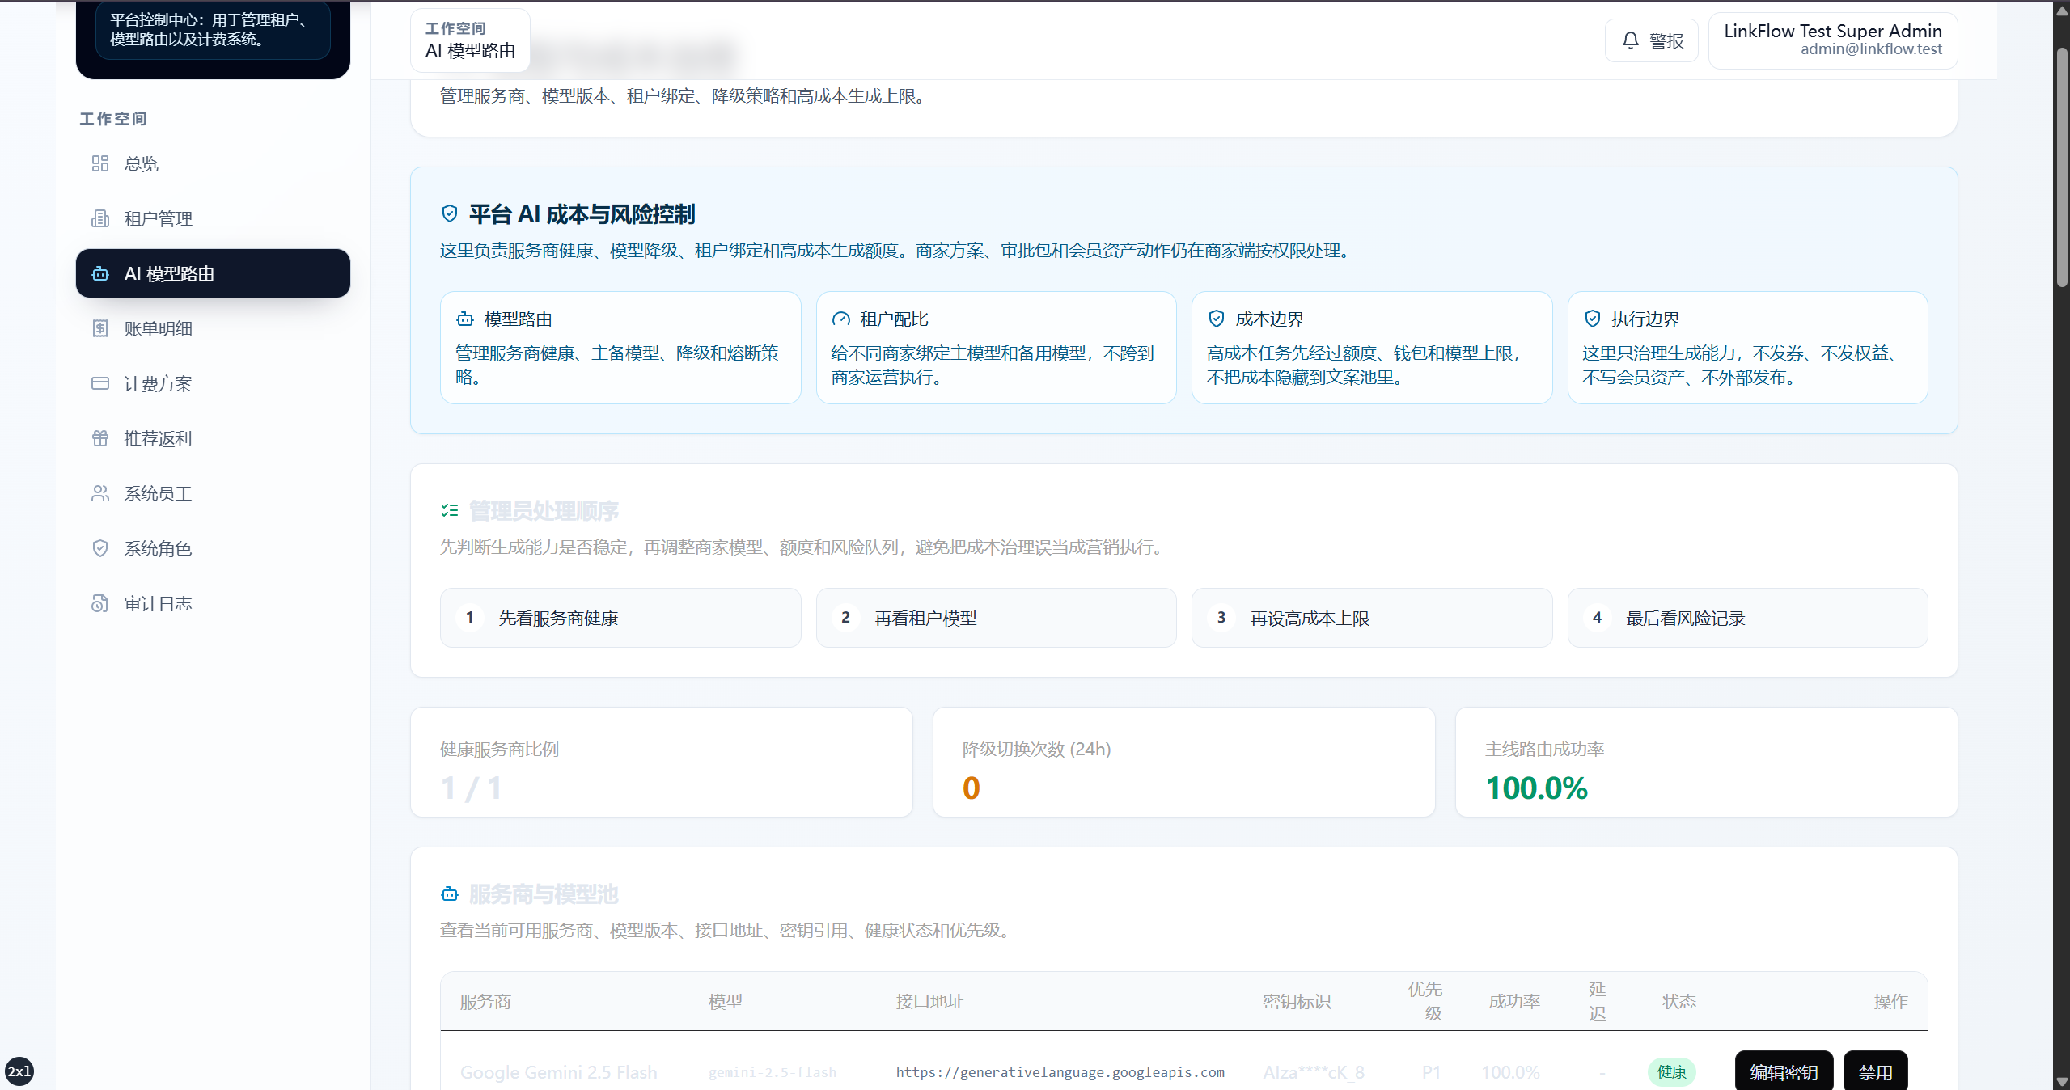Open the 账单明细 menu item
The height and width of the screenshot is (1090, 2070).
213,329
